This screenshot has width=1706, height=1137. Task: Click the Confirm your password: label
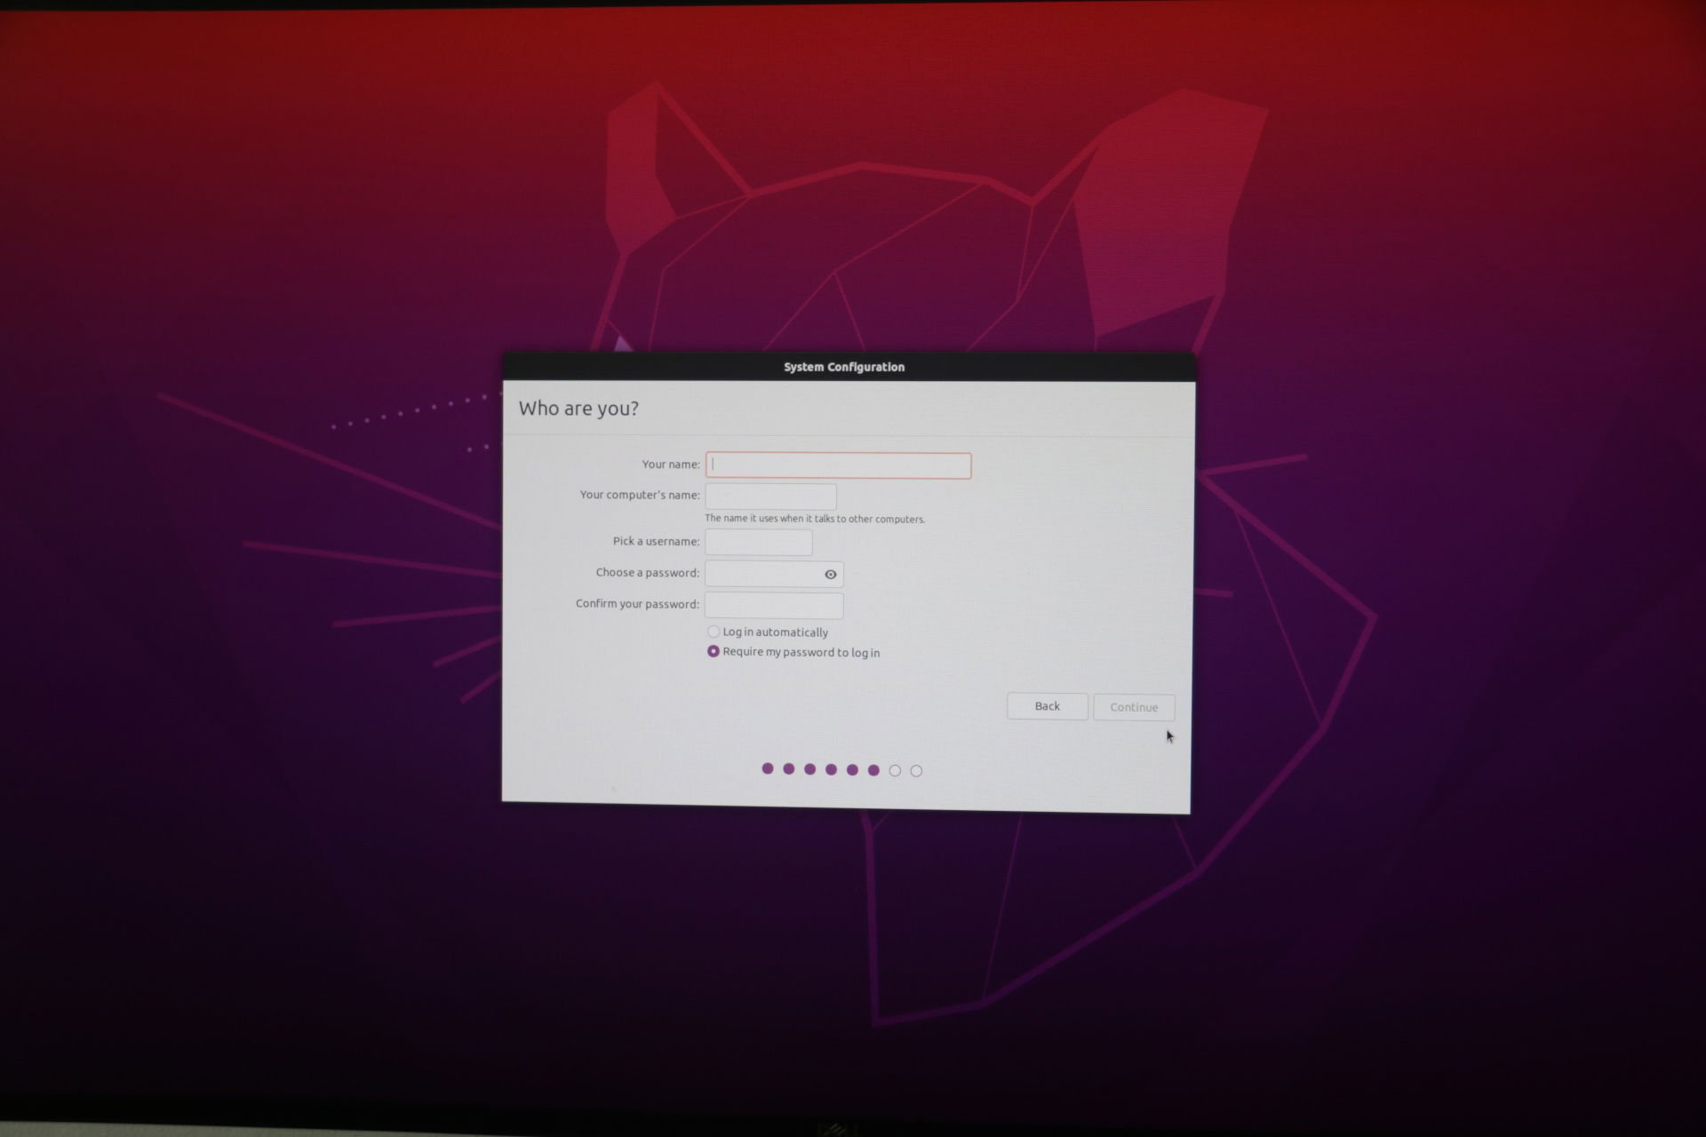point(637,604)
